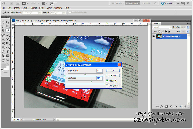Image resolution: width=193 pixels, height=129 pixels.
Task: Add a layer mask
Action: (x=167, y=106)
